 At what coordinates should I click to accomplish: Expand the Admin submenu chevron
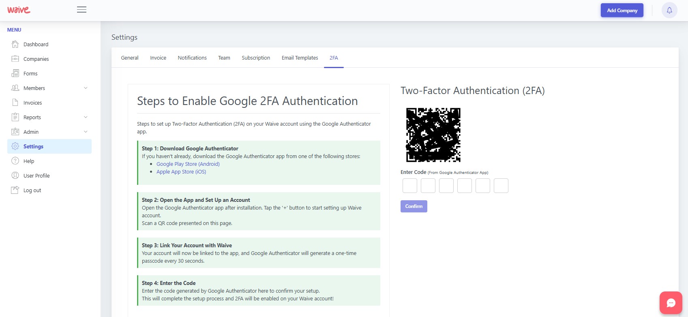click(86, 132)
